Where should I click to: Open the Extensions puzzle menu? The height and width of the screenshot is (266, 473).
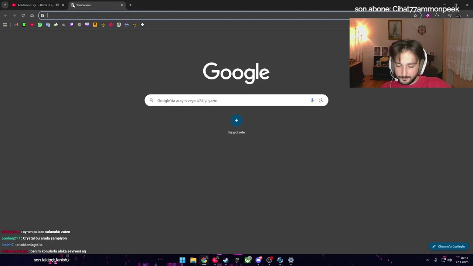coord(436,16)
